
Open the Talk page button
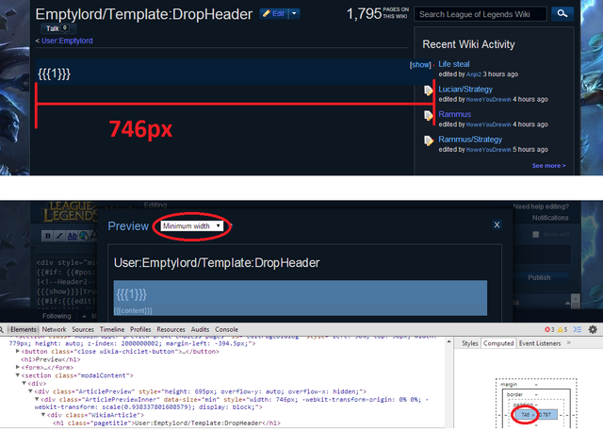coord(58,28)
